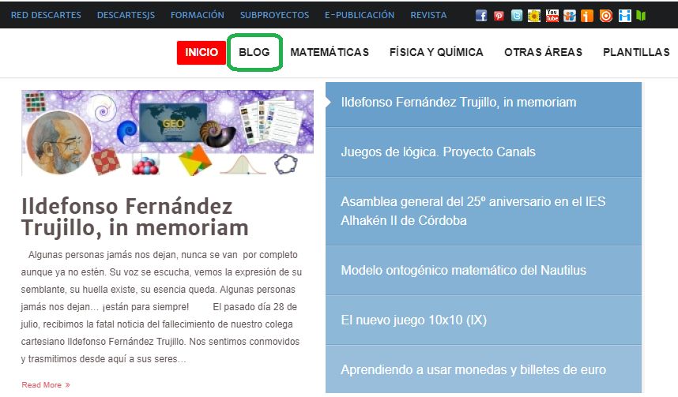Open the YouTube channel icon
Viewport: 678px width, 397px height.
[552, 15]
